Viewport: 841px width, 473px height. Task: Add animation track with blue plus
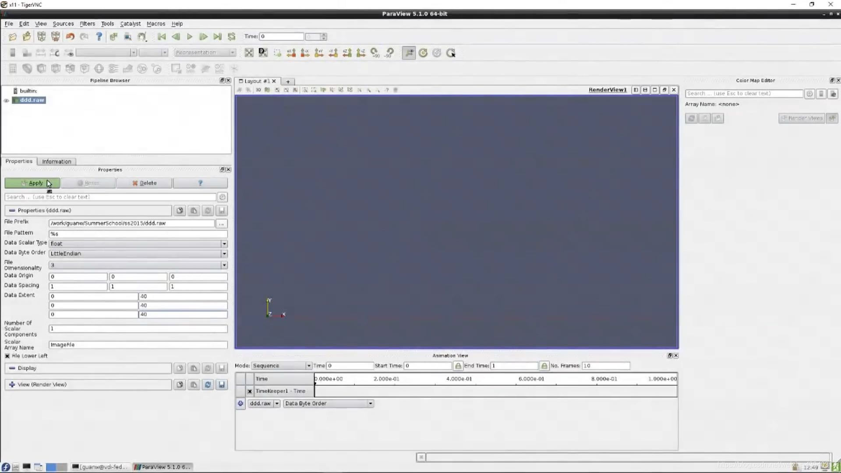click(x=240, y=404)
